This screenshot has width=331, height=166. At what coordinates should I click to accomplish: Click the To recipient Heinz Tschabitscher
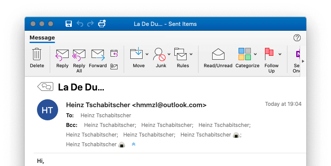pyautogui.click(x=106, y=115)
